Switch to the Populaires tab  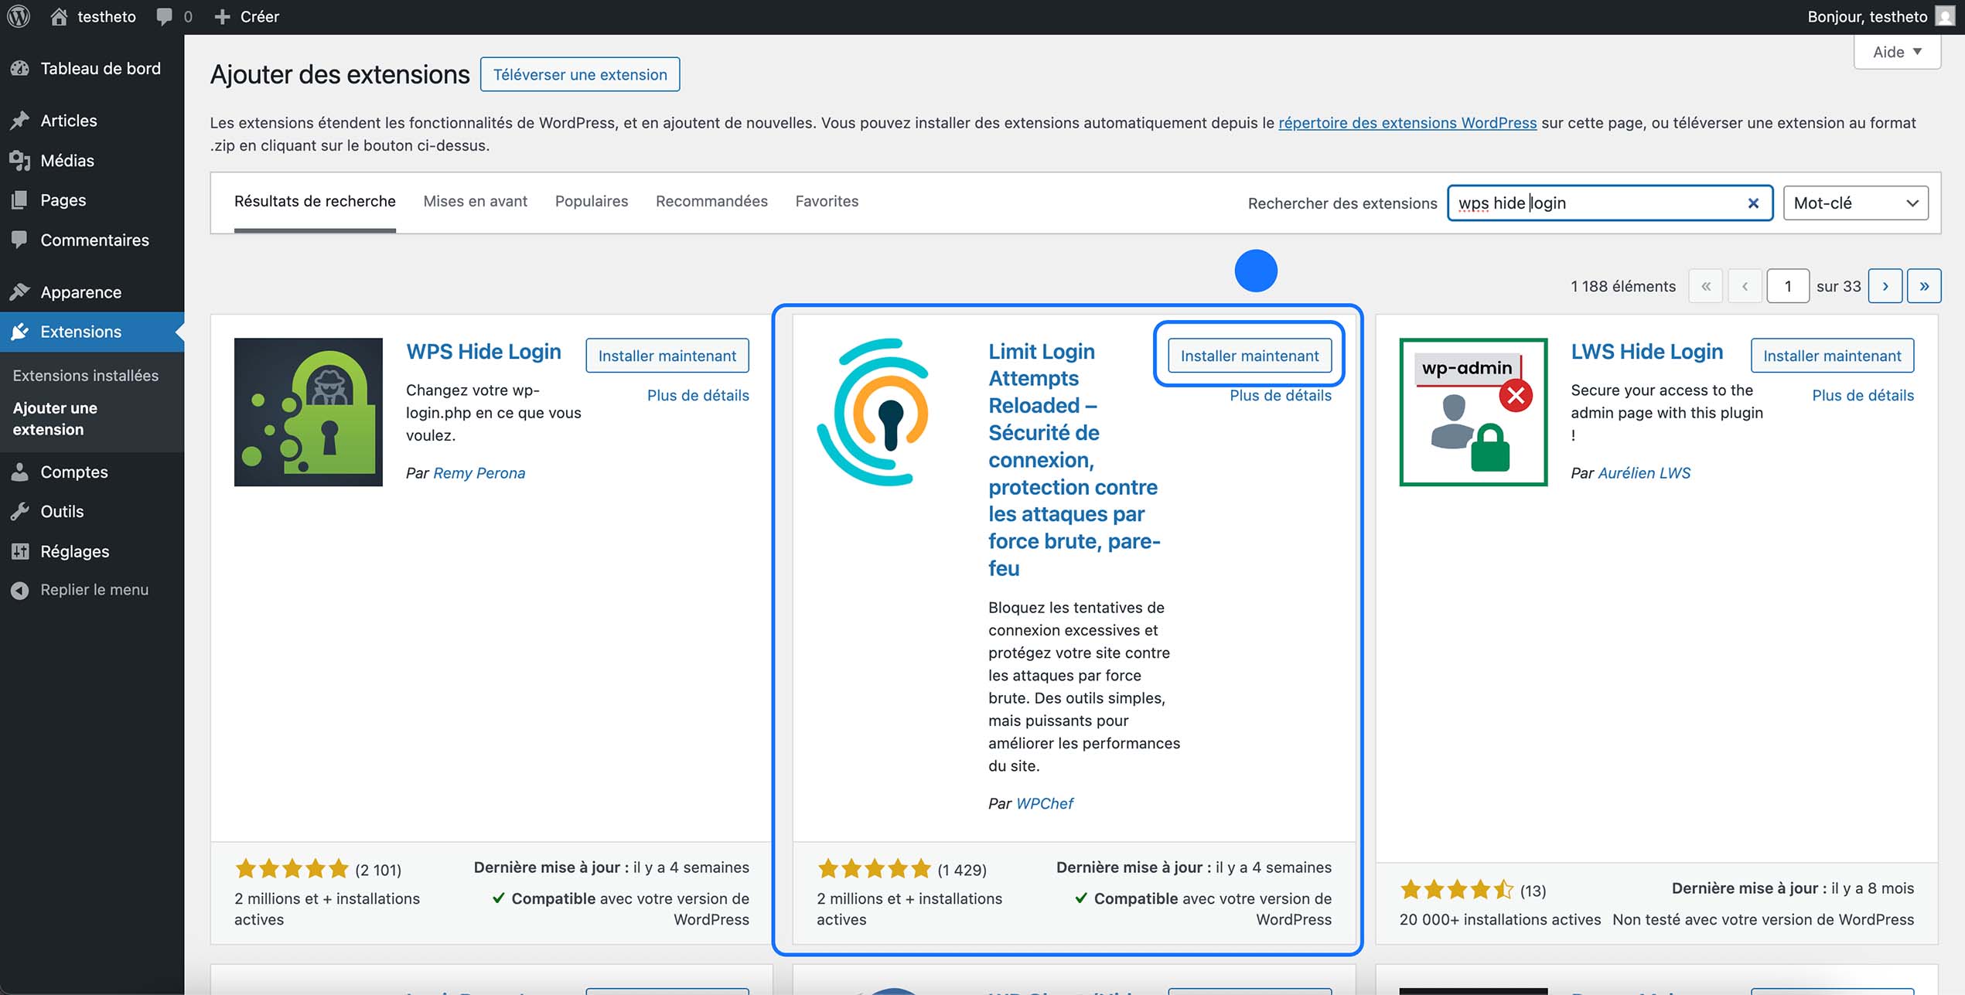pyautogui.click(x=591, y=201)
